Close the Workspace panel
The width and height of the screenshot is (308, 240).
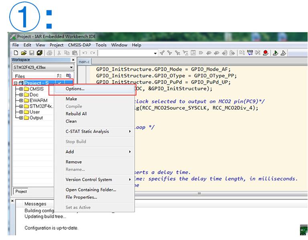click(x=73, y=60)
